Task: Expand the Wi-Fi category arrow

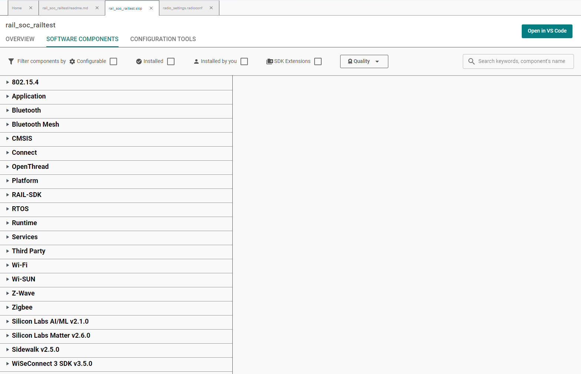Action: tap(7, 265)
